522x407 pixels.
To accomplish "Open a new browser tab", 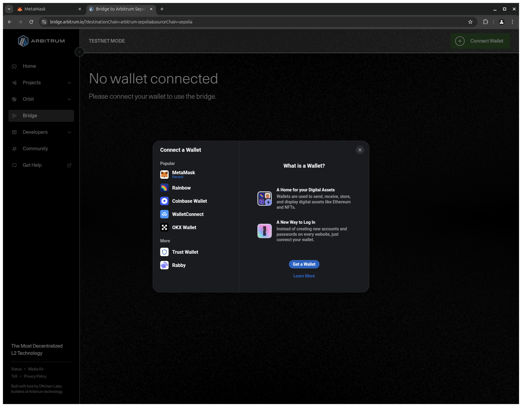I will coord(162,9).
